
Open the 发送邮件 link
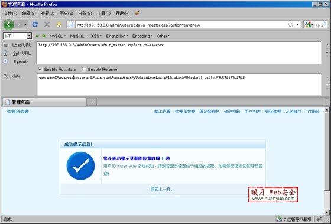click(293, 112)
